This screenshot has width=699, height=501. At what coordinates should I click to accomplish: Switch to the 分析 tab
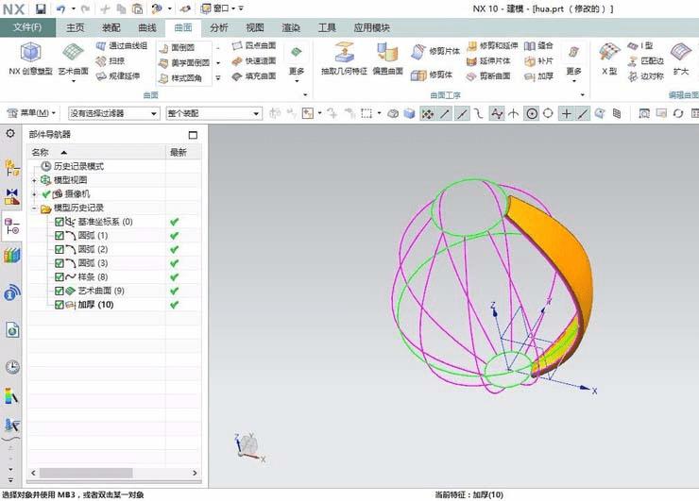[x=219, y=27]
